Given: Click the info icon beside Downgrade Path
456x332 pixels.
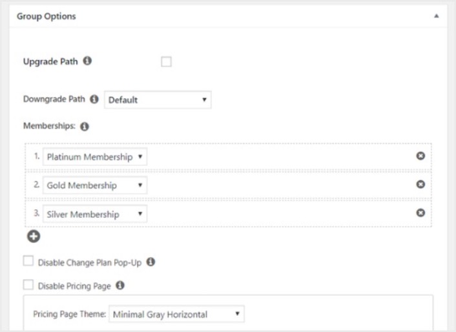Looking at the screenshot, I should pos(94,99).
